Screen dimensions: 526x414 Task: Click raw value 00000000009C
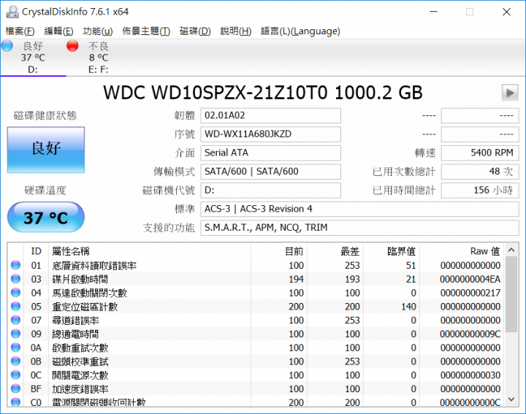(470, 334)
